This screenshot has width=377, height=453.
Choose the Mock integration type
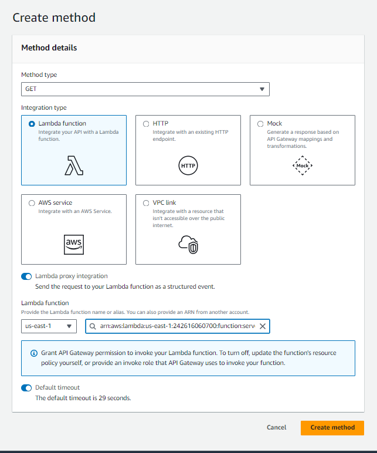[x=260, y=124]
